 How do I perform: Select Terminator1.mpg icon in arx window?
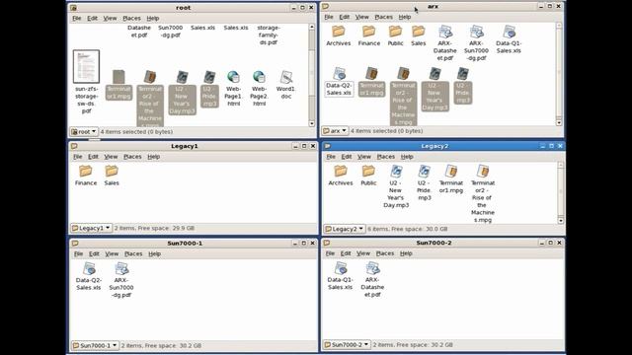pyautogui.click(x=371, y=74)
